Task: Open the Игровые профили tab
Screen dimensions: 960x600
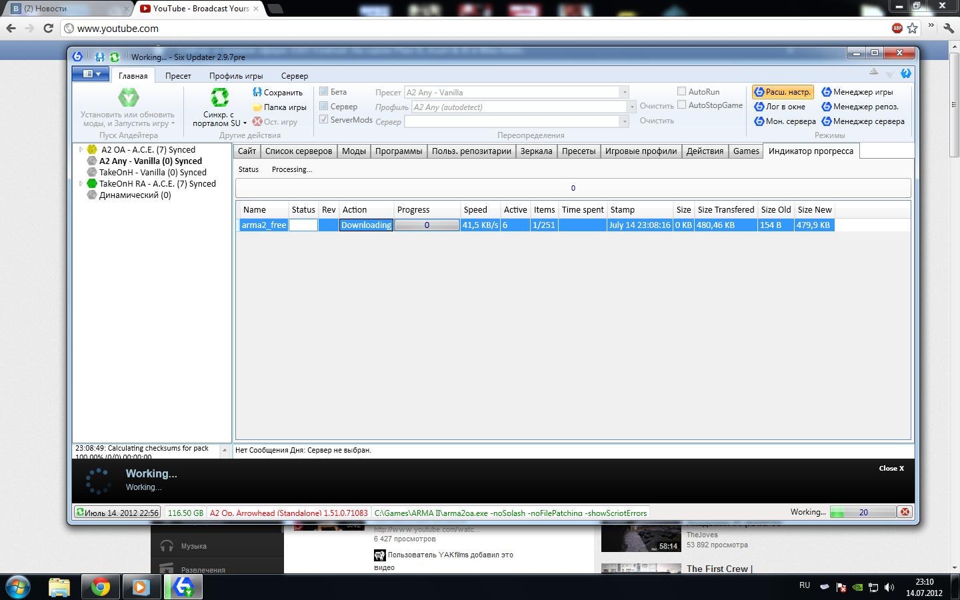Action: click(x=641, y=151)
